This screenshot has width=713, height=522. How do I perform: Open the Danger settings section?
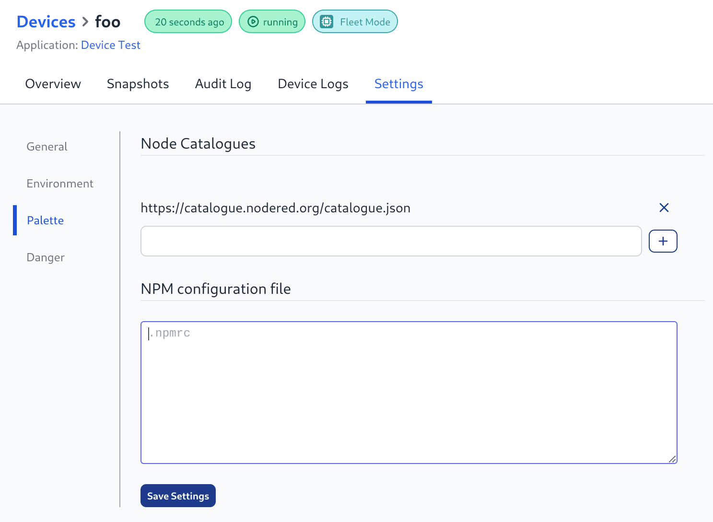tap(45, 257)
